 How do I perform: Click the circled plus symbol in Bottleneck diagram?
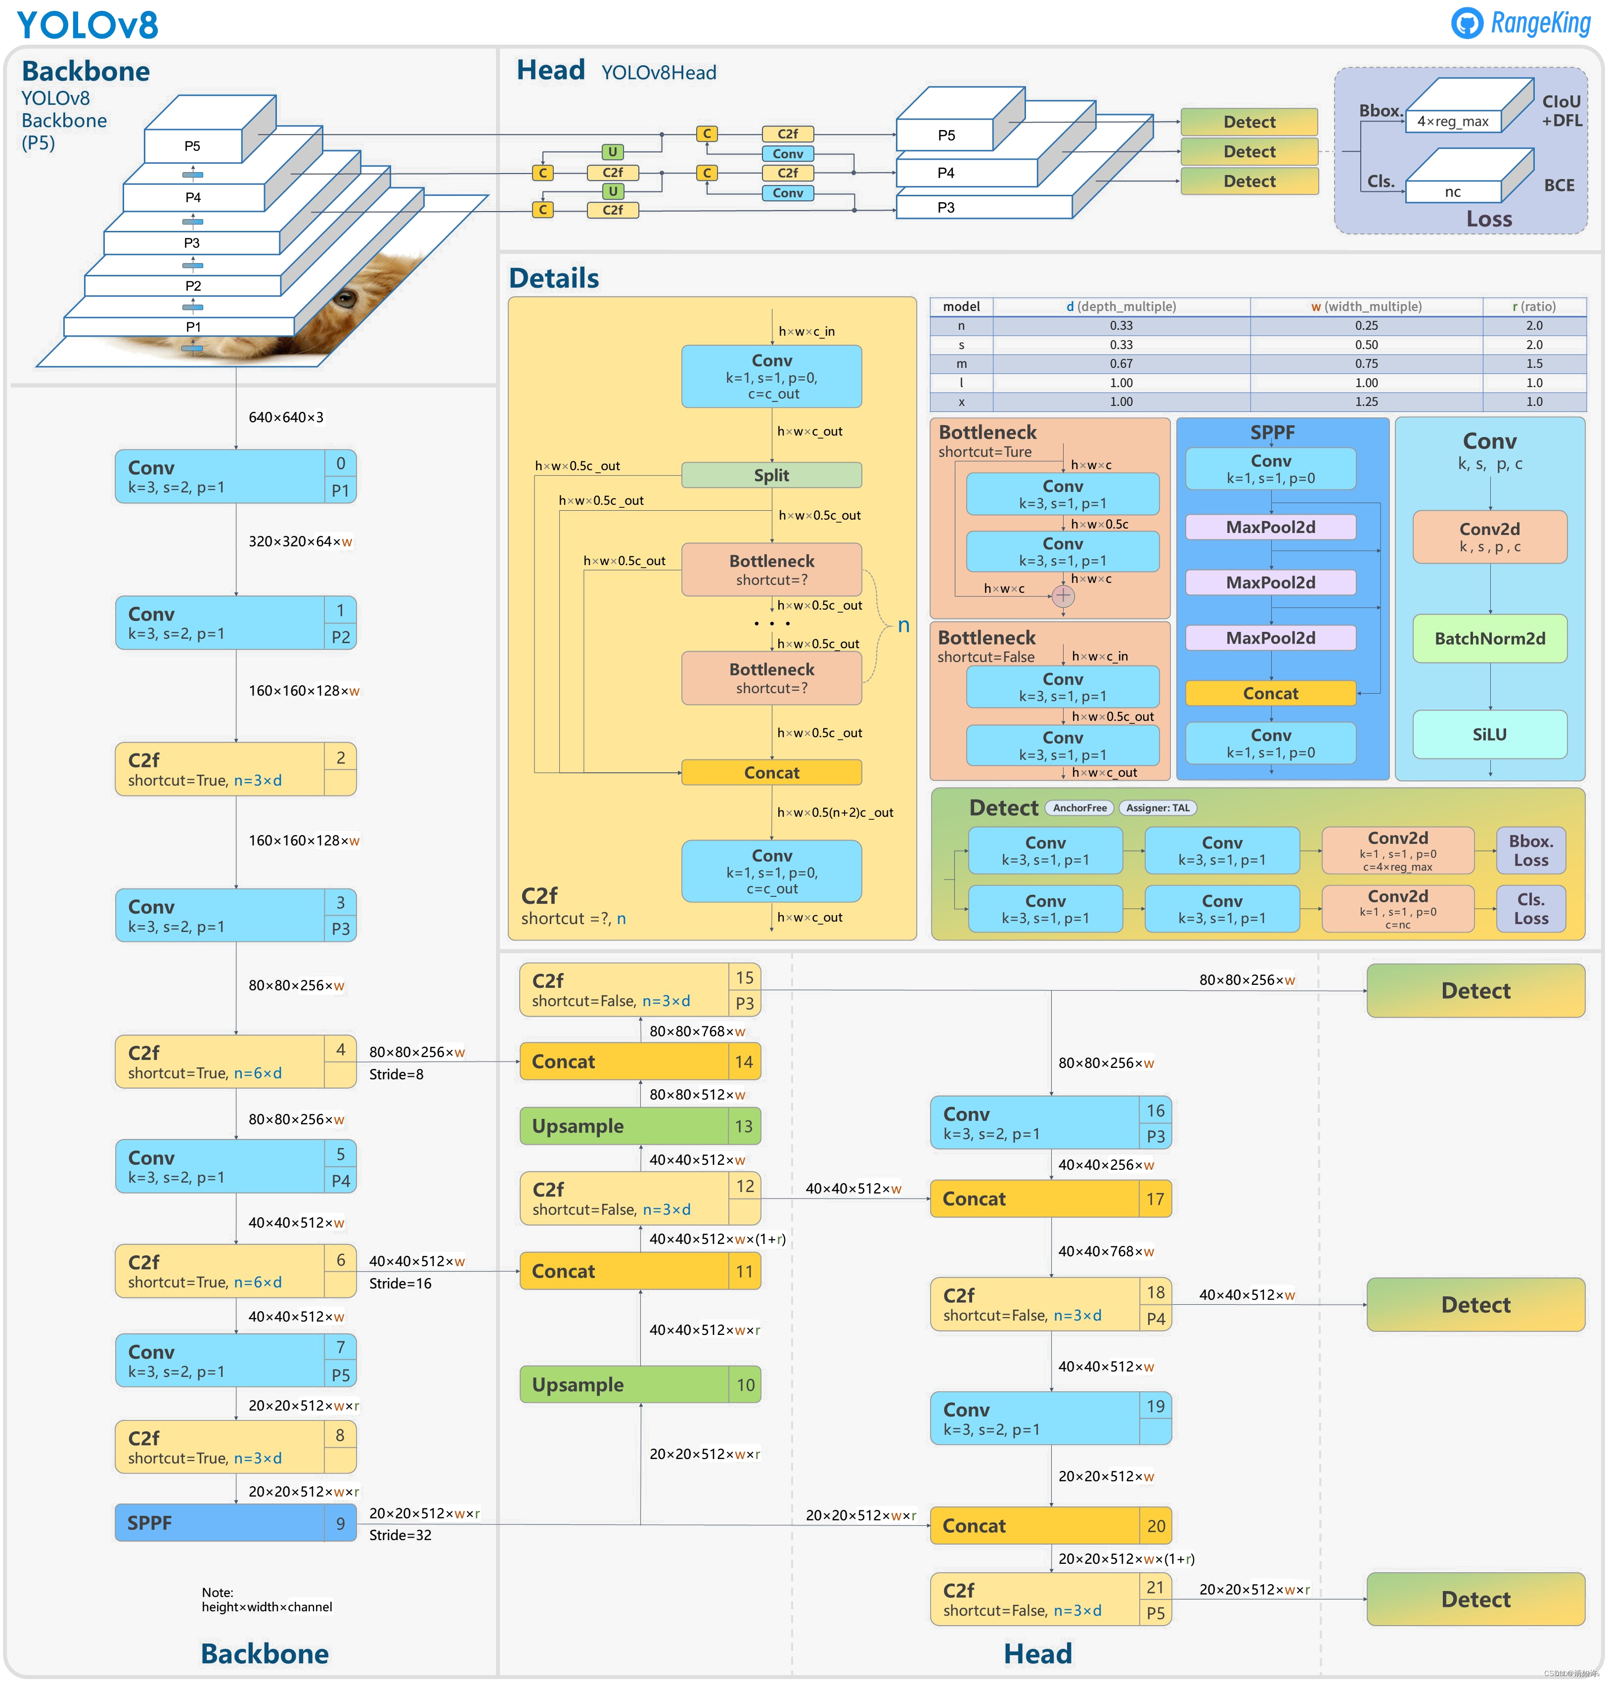coord(1063,595)
